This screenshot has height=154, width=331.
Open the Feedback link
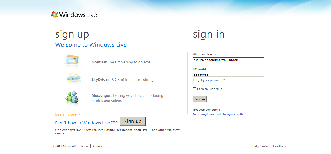[280, 146]
